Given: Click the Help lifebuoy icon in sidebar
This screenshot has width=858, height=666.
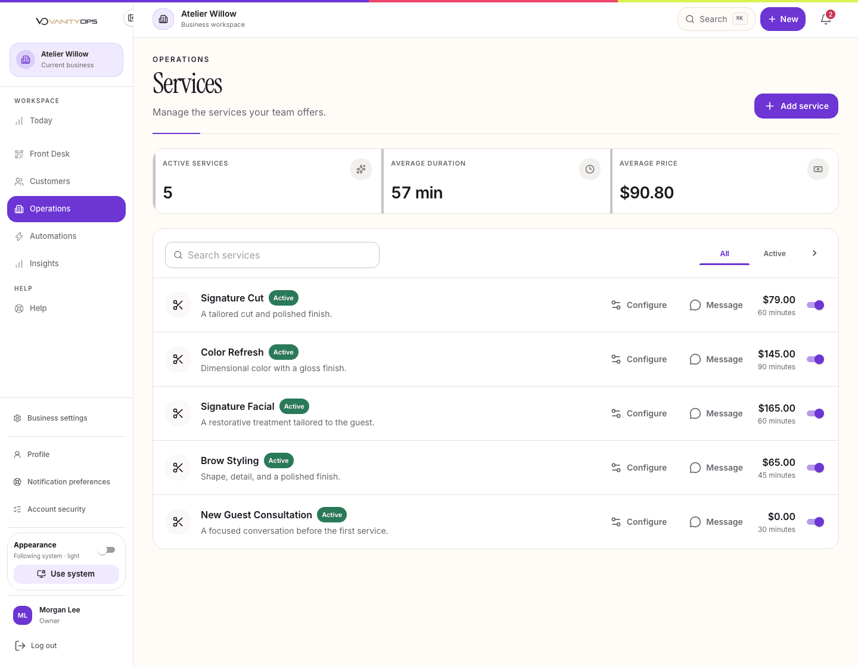Looking at the screenshot, I should [19, 309].
